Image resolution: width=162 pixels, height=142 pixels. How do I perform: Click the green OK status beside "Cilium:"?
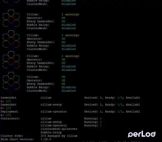(x=63, y=77)
